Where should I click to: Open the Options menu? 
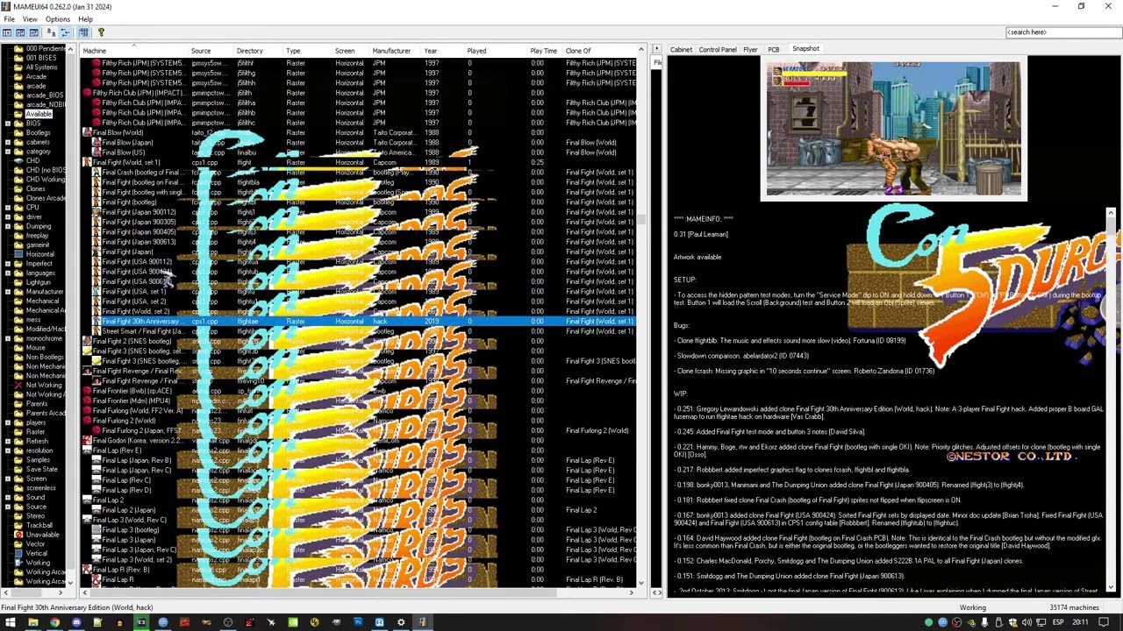point(57,19)
